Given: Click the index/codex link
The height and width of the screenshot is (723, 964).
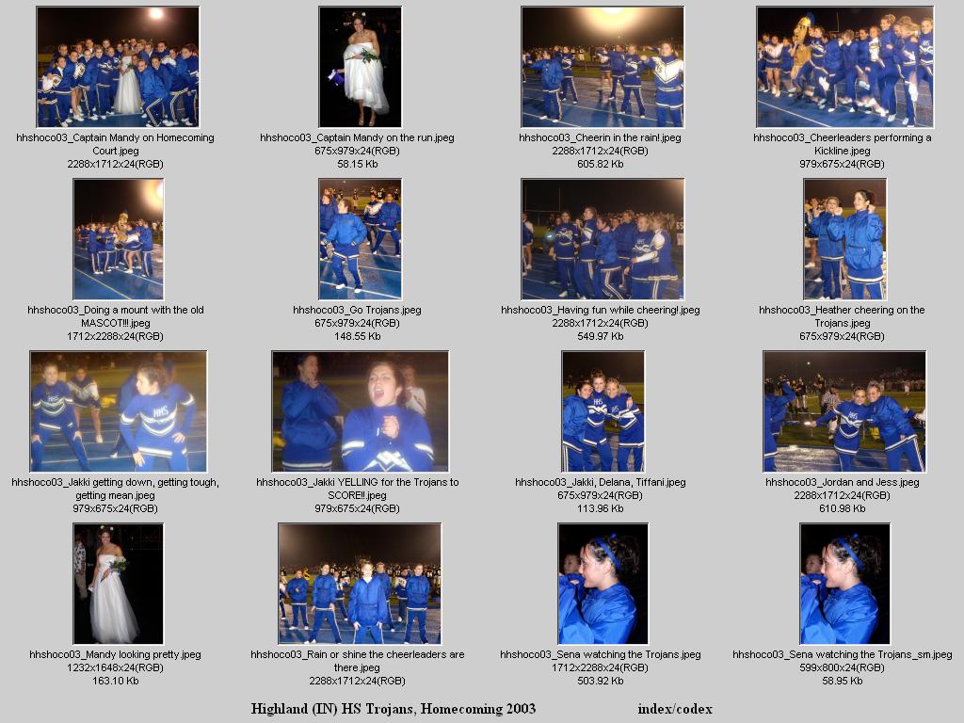Looking at the screenshot, I should [x=674, y=709].
